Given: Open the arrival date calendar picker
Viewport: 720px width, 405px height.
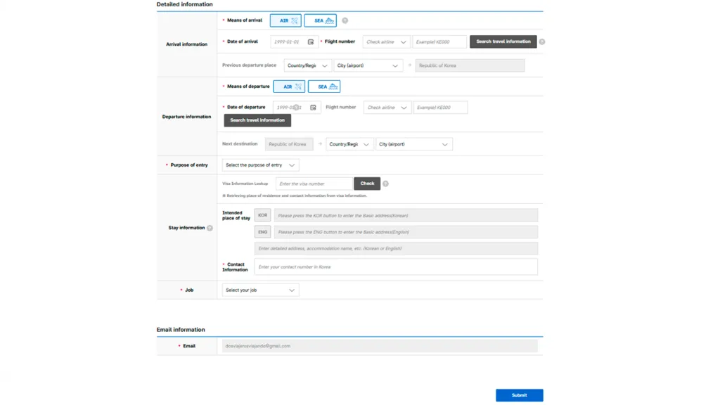Looking at the screenshot, I should click(311, 42).
